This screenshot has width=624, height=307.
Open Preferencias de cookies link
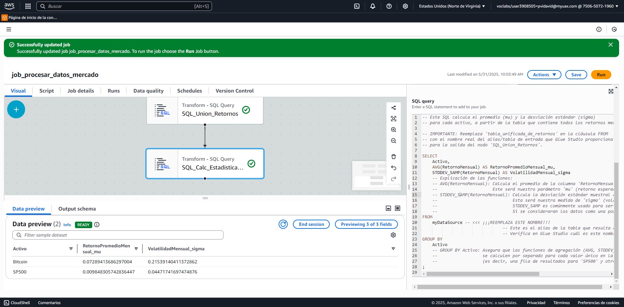[598, 303]
